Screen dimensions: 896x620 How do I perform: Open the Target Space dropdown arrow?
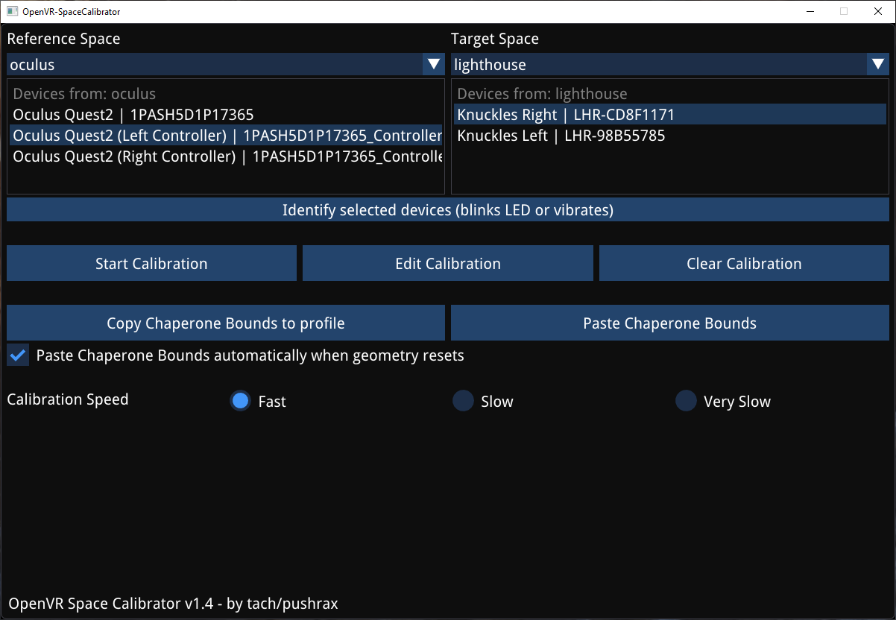click(x=878, y=64)
